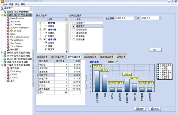
Task: Click the customer icon beside Chak Kong
Action: click(8, 71)
